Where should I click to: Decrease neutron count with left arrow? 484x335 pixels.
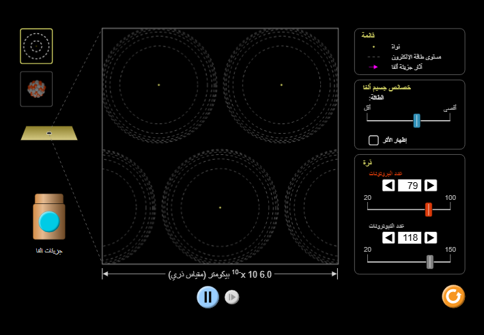[388, 237]
